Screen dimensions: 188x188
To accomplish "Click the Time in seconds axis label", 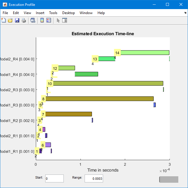I will click(103, 170).
